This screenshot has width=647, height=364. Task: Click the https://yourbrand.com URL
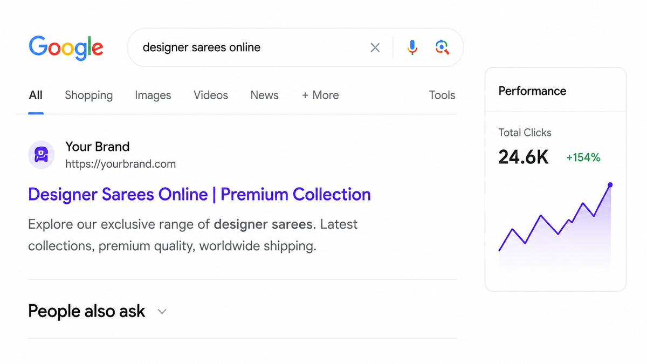point(121,164)
